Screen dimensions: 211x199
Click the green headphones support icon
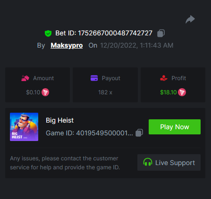148,162
